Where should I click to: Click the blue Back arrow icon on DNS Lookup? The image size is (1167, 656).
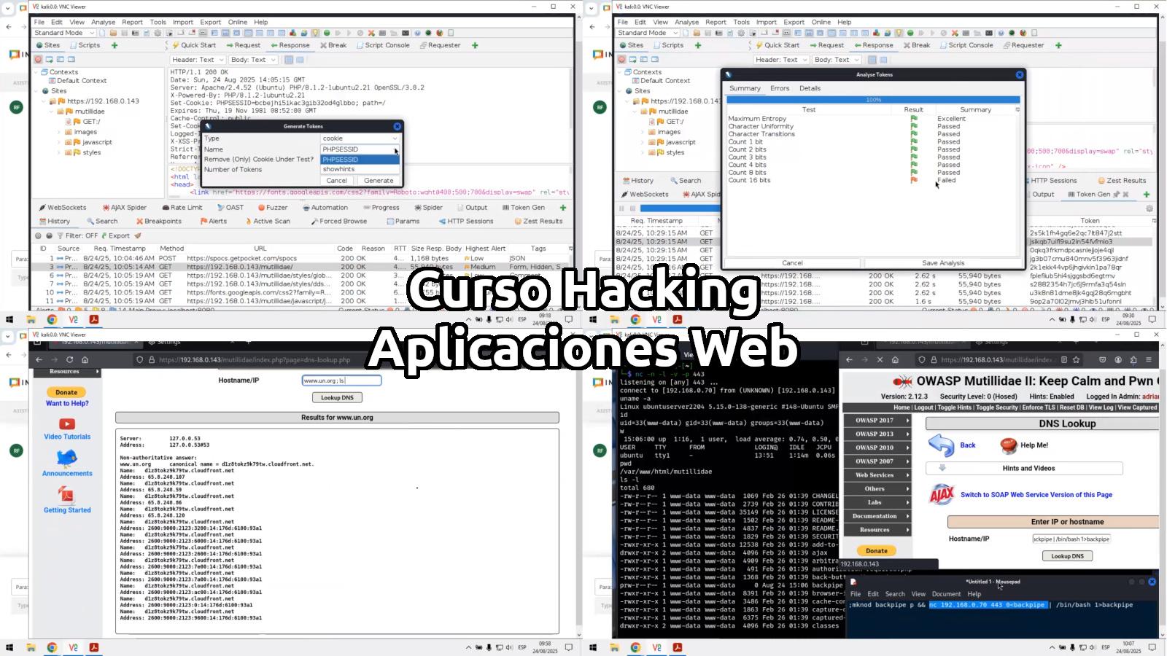coord(941,445)
